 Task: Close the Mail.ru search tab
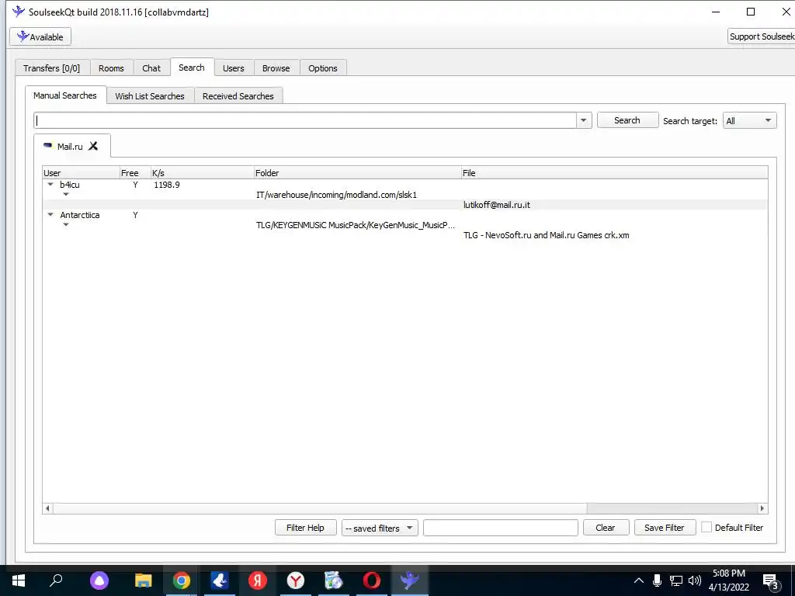coord(93,146)
